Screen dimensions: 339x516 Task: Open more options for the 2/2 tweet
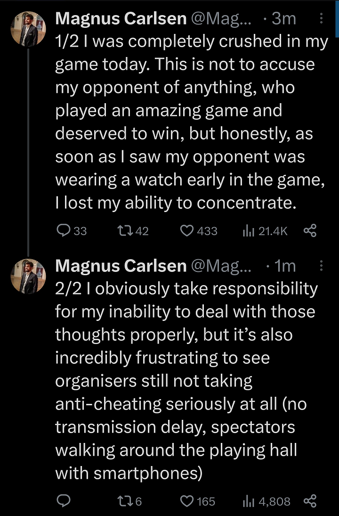coord(322,266)
